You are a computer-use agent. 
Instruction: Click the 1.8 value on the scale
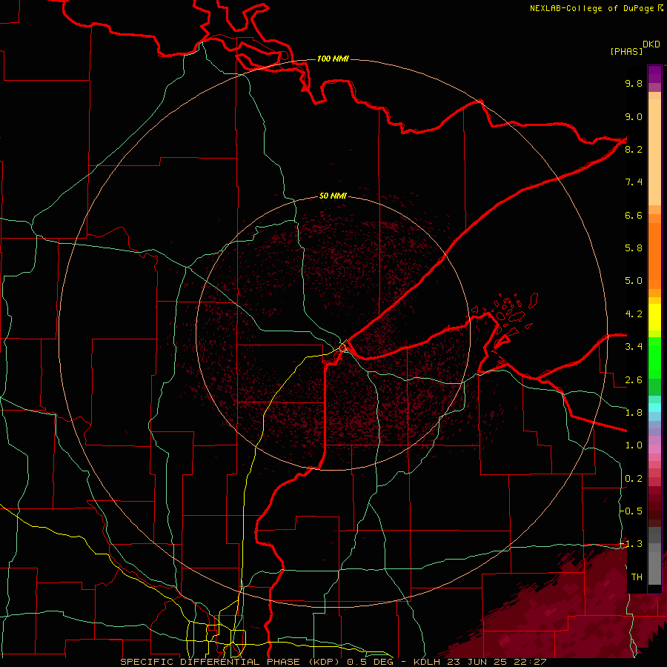pos(634,413)
